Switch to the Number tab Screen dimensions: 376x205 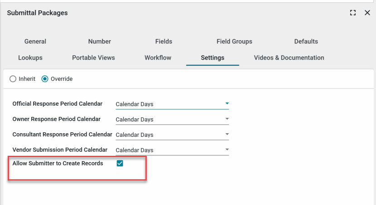pyautogui.click(x=100, y=42)
